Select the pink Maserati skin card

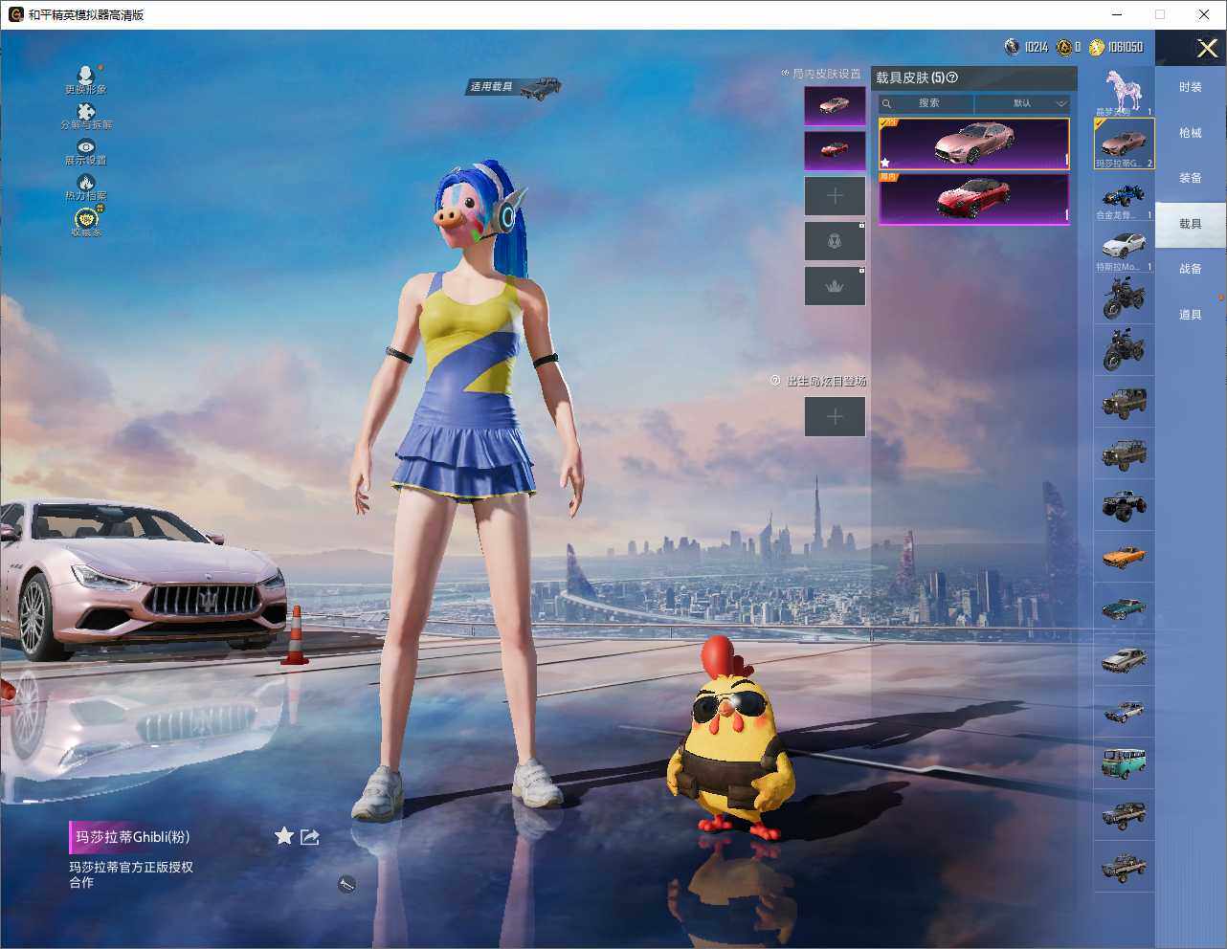[974, 144]
